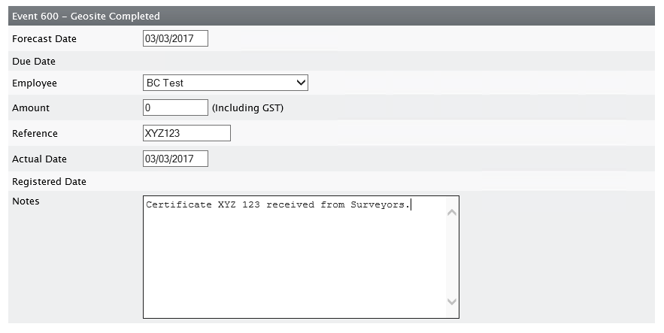The height and width of the screenshot is (333, 664).
Task: Click the Employee label text
Action: 35,83
